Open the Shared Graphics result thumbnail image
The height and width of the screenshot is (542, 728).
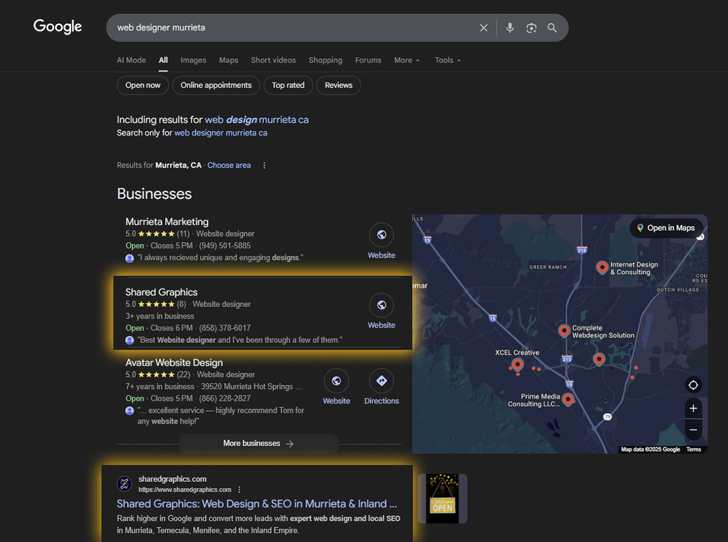click(442, 499)
